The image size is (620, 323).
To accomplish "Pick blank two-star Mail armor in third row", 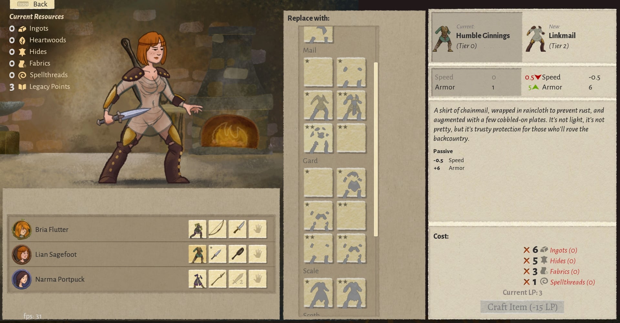I will coord(351,138).
